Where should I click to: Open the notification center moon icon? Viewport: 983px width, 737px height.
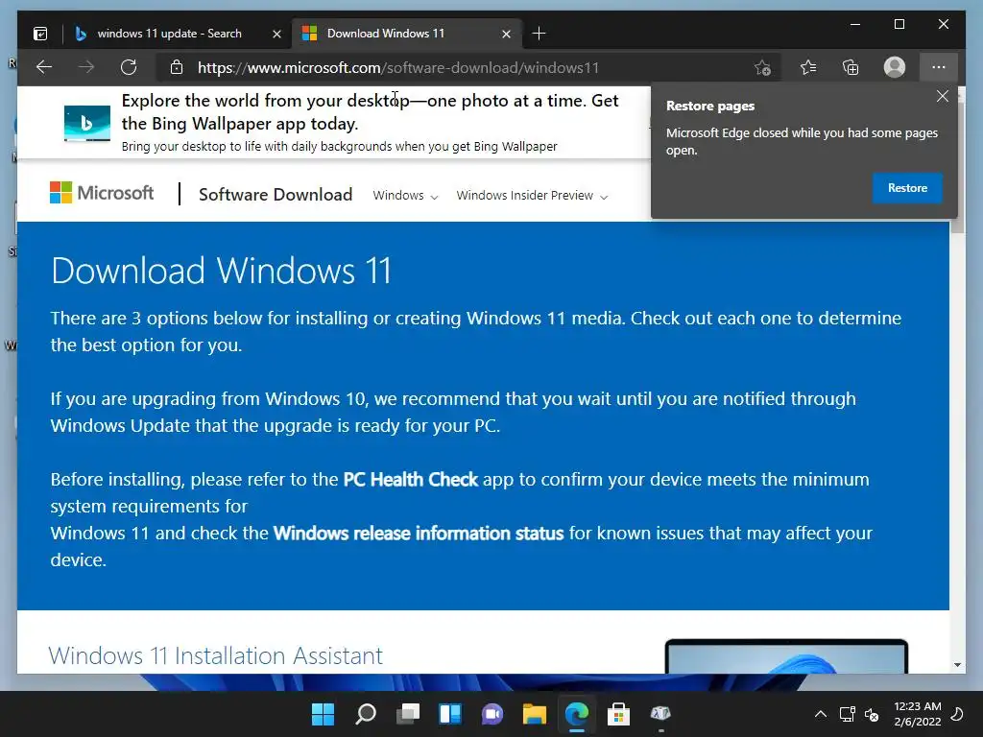pyautogui.click(x=957, y=714)
